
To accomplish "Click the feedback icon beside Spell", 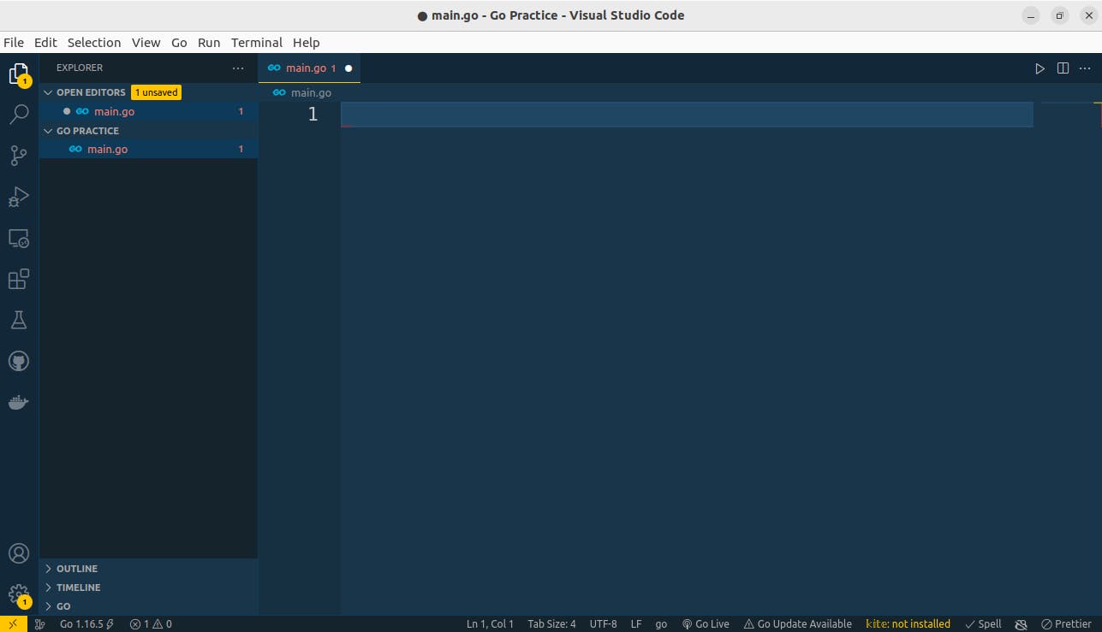I will [x=1021, y=624].
